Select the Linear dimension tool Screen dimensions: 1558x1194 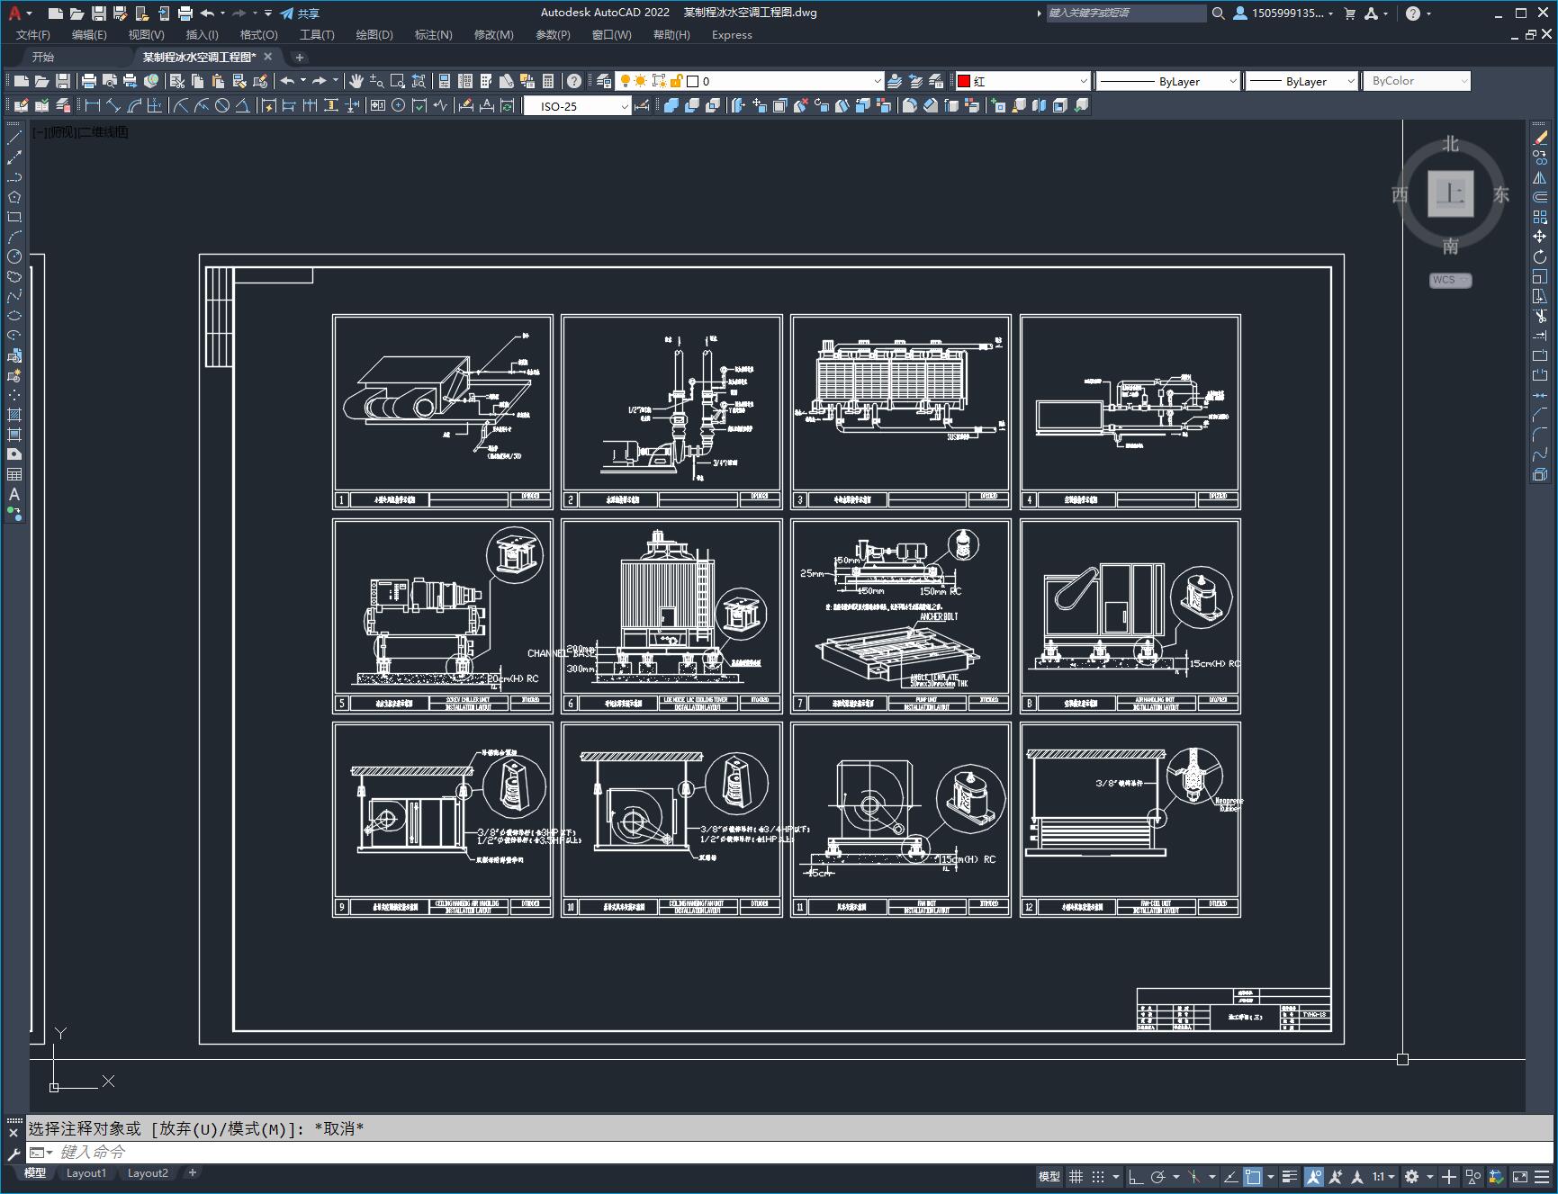tap(92, 105)
